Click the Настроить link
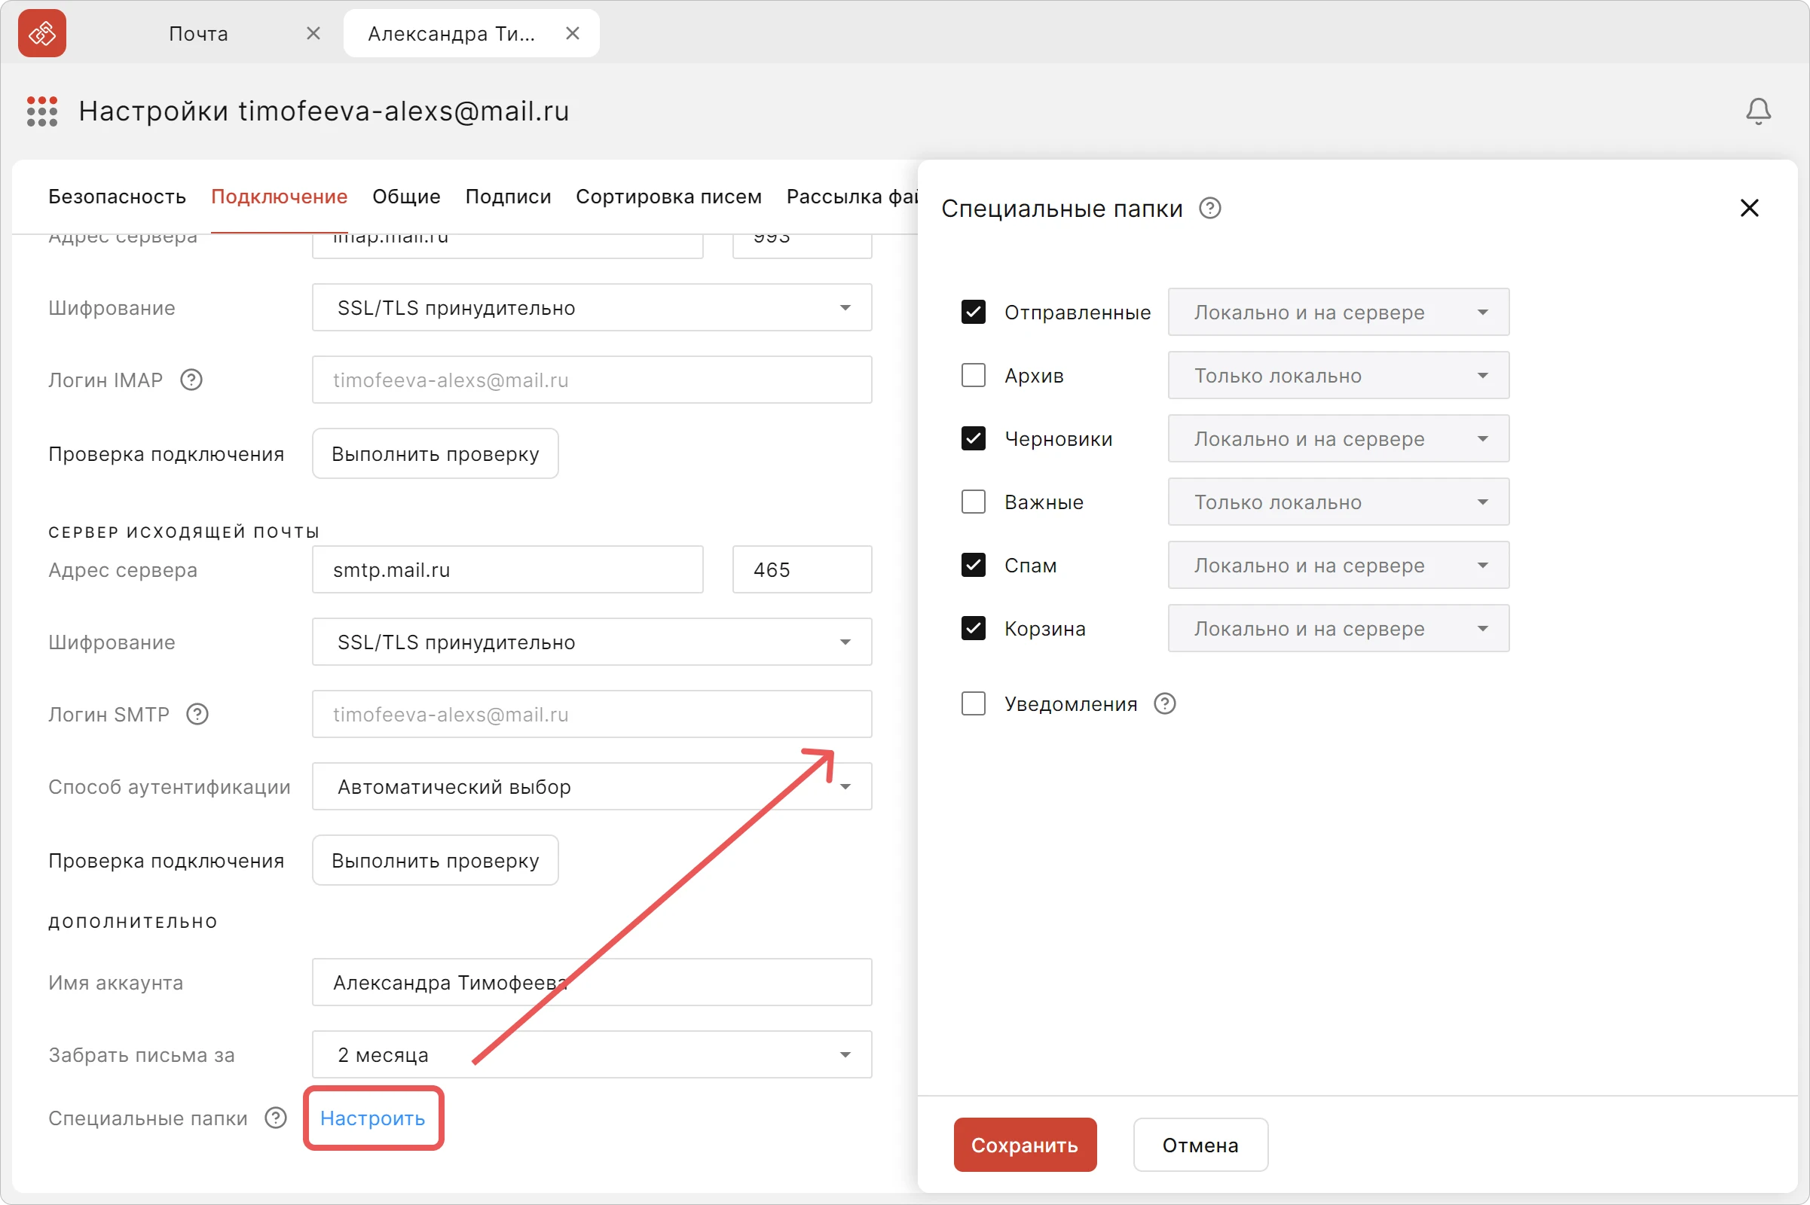The image size is (1810, 1205). click(x=372, y=1118)
